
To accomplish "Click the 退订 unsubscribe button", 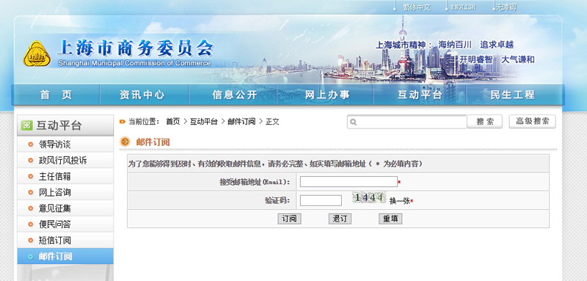I will [x=340, y=219].
